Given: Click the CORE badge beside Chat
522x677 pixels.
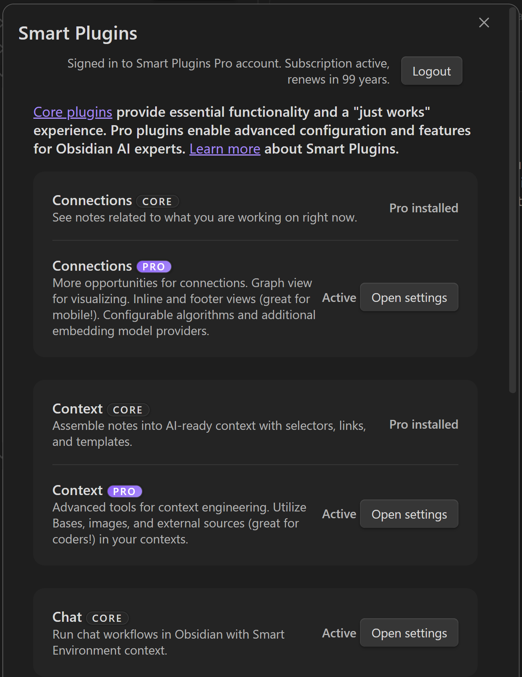Looking at the screenshot, I should tap(107, 618).
